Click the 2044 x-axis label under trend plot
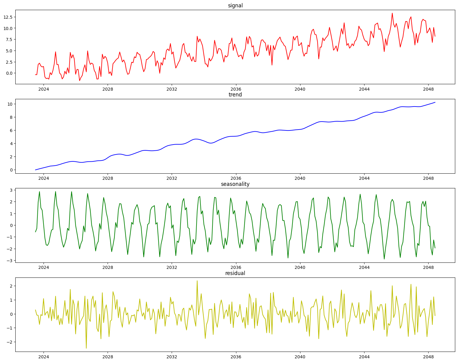 coord(364,178)
